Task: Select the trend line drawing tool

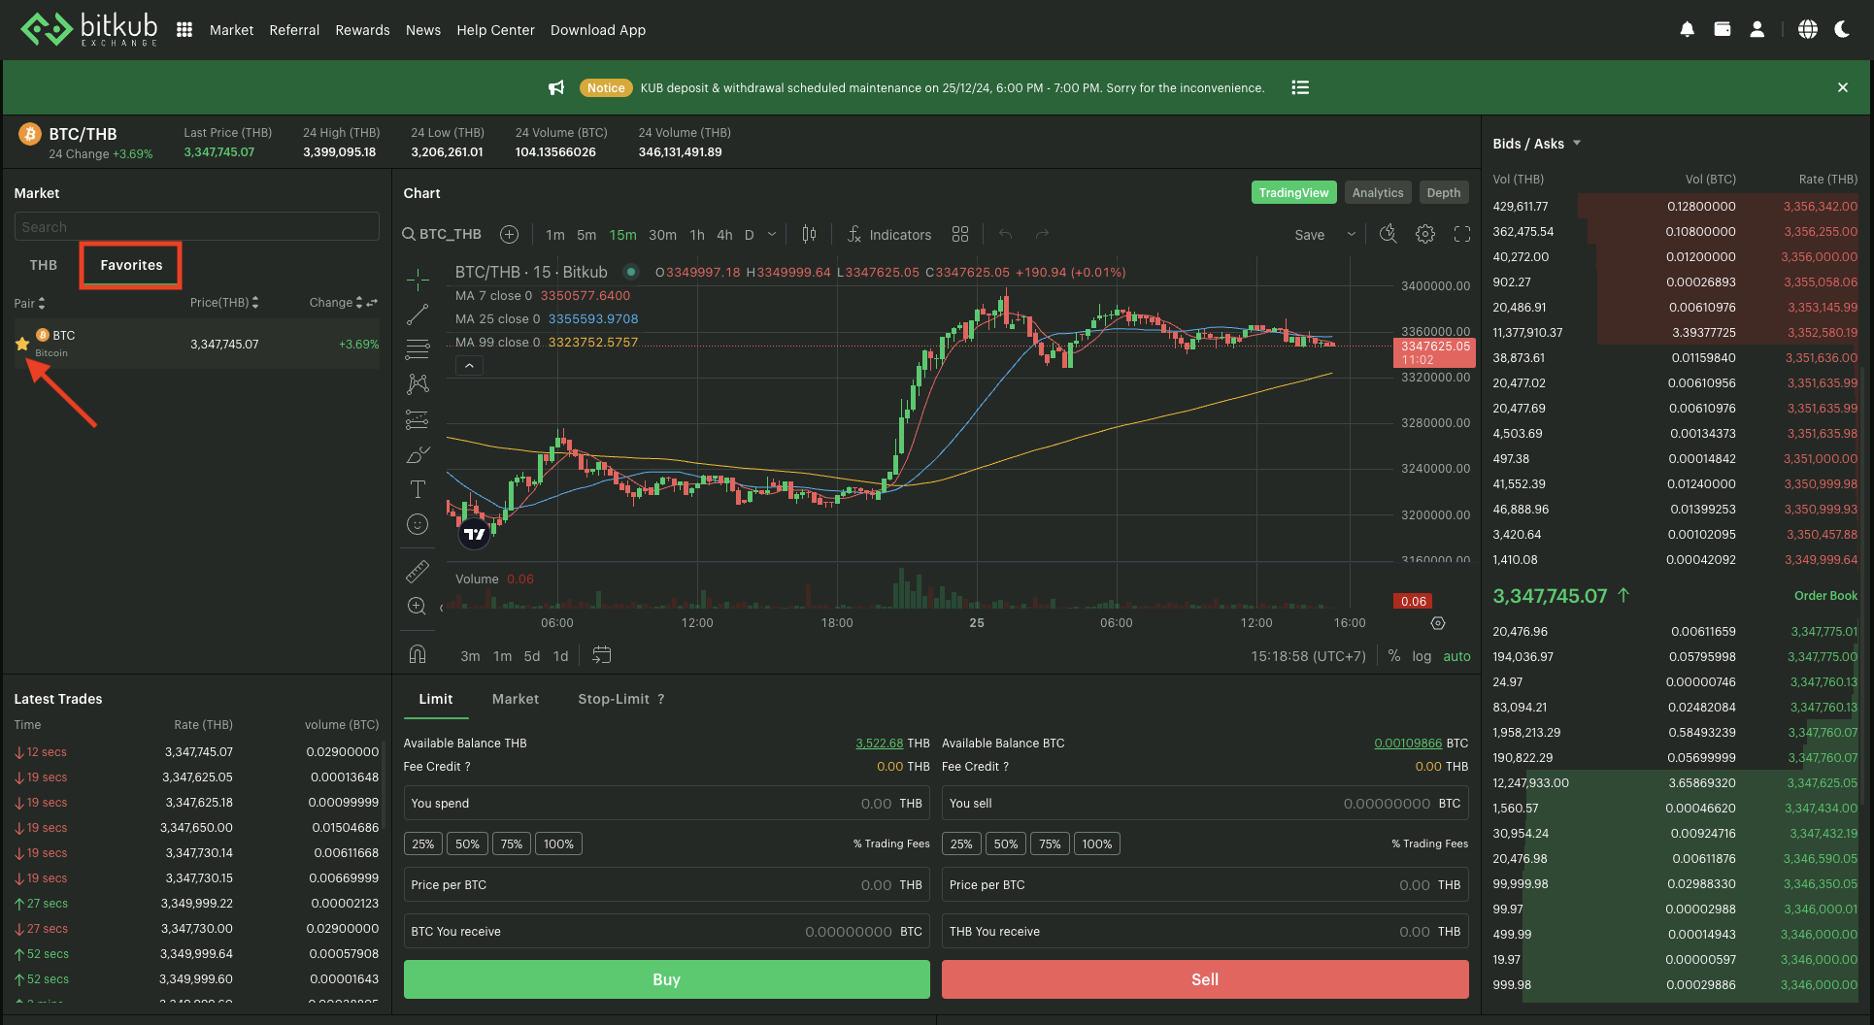Action: click(x=418, y=314)
